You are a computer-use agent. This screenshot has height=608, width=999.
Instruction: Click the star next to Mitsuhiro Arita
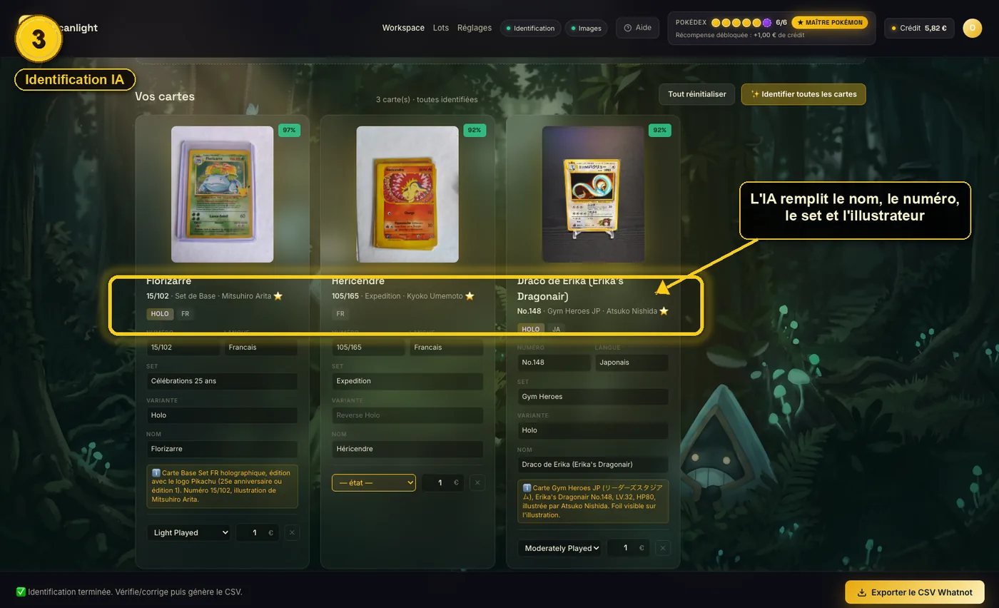point(278,296)
